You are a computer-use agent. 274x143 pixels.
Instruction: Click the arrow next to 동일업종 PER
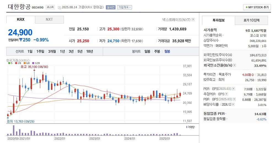pos(226,113)
